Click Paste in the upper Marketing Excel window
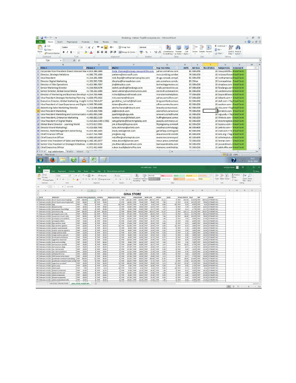 (40, 49)
